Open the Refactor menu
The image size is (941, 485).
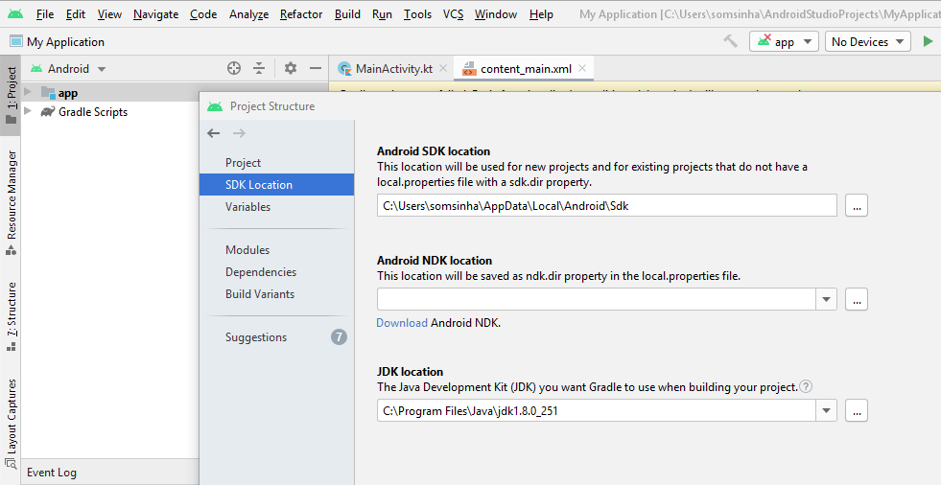click(300, 14)
